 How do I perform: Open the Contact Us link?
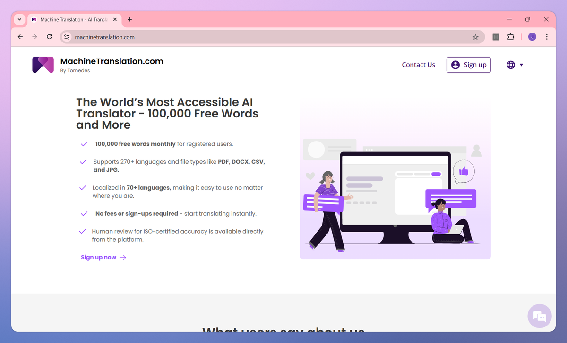(x=419, y=65)
